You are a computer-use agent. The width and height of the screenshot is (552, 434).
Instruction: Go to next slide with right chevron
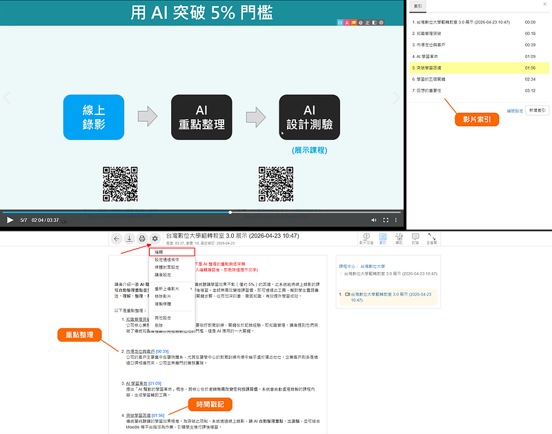point(396,99)
